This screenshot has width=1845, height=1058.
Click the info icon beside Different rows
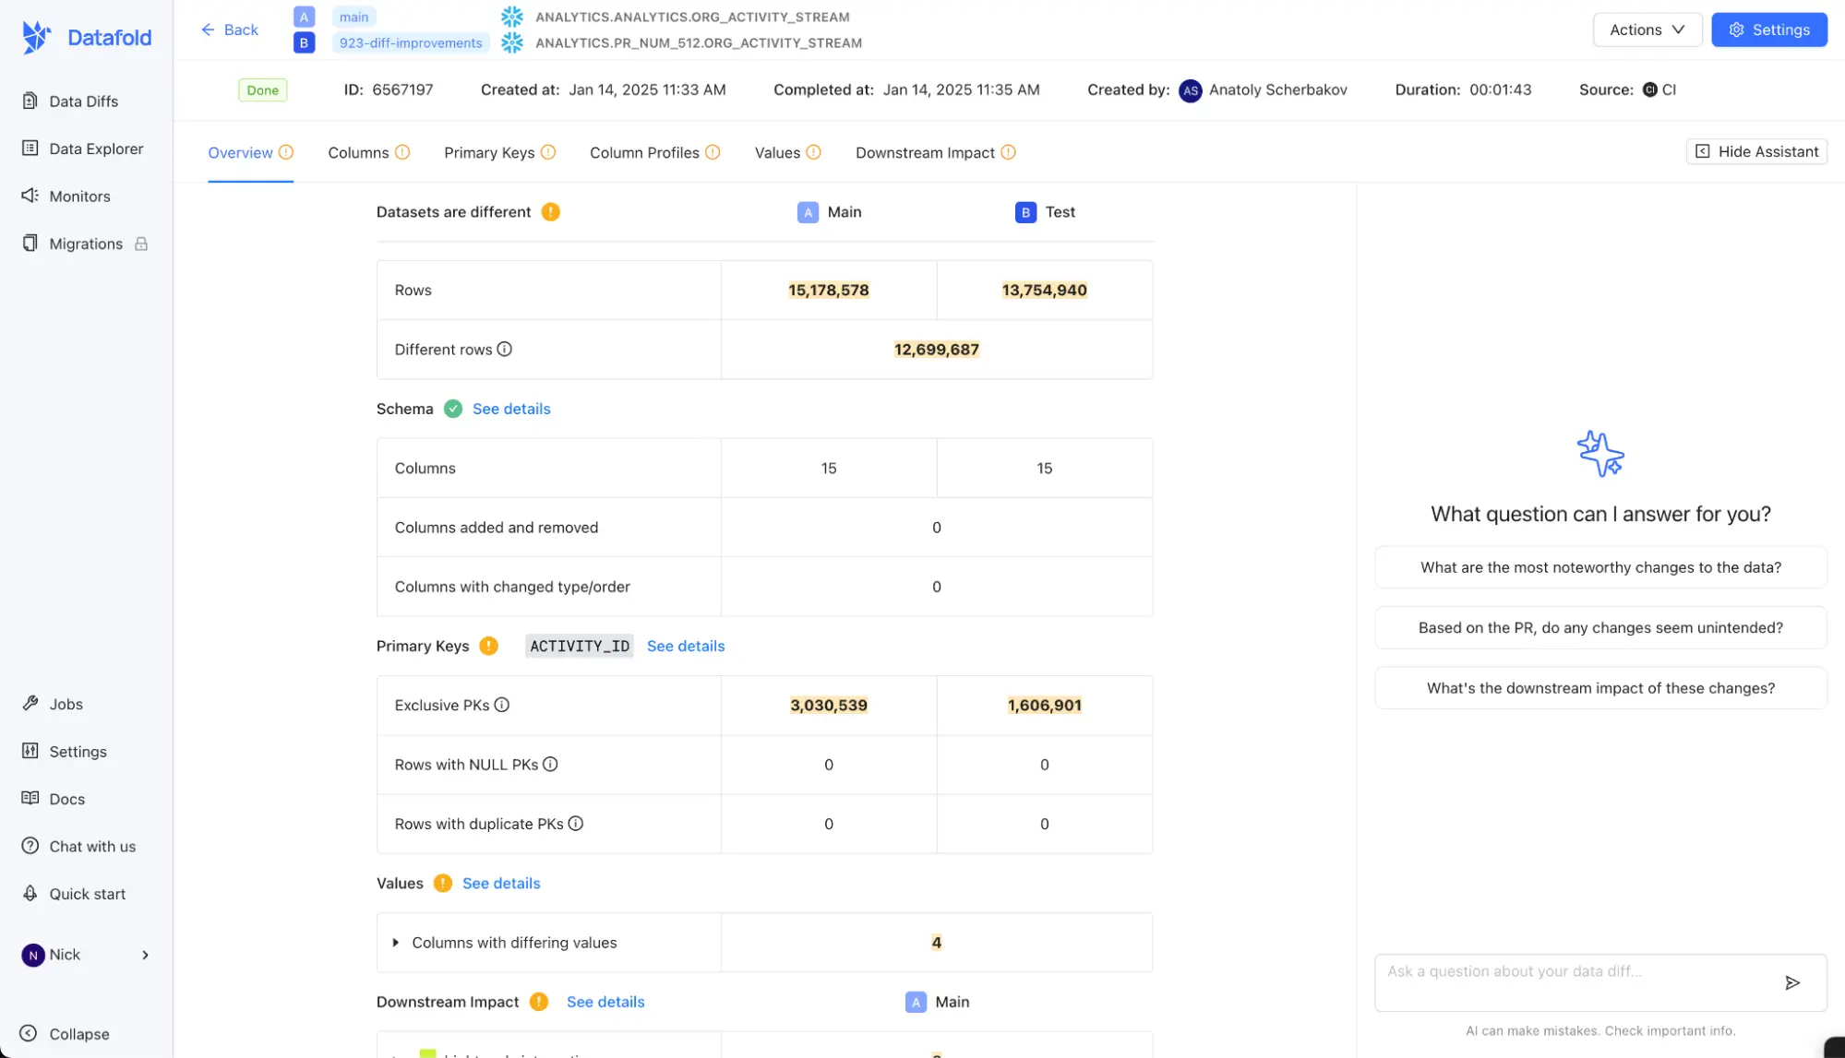tap(504, 349)
